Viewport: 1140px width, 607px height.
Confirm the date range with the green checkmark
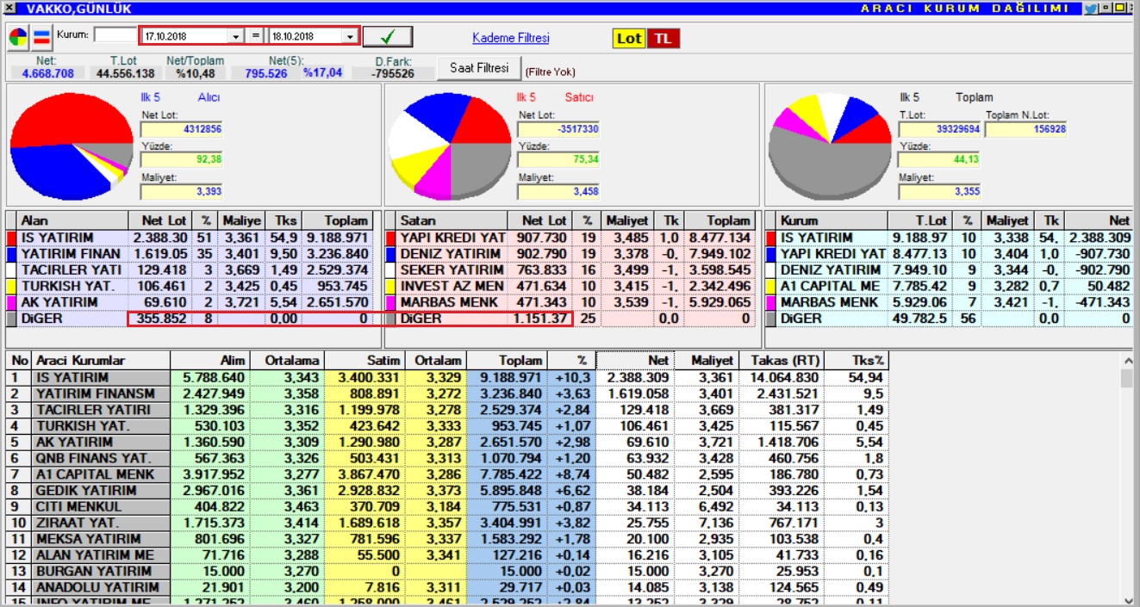[x=387, y=36]
